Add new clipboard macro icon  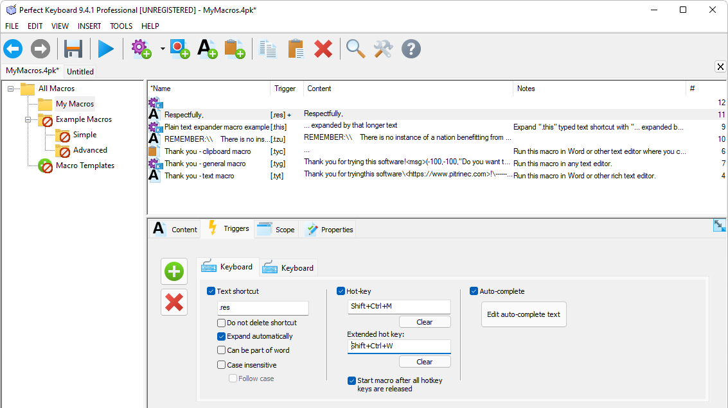coord(235,49)
